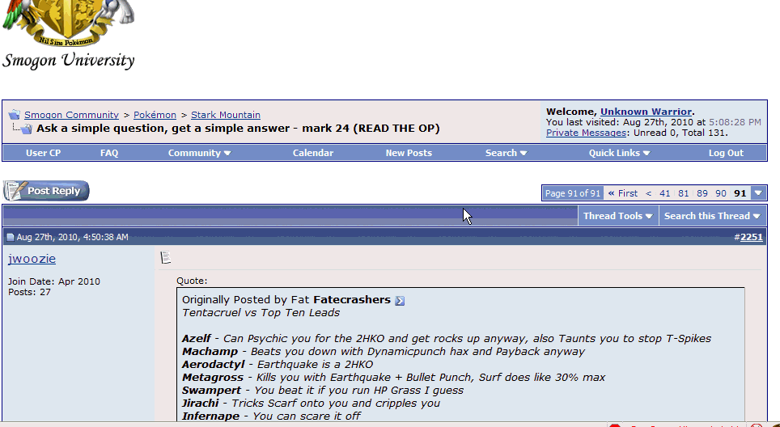Click the small post status icon beside Aug 27th date

[x=11, y=238]
